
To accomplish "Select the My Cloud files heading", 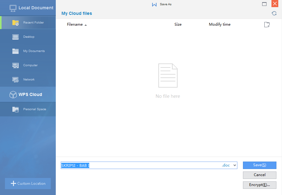I will pos(77,13).
